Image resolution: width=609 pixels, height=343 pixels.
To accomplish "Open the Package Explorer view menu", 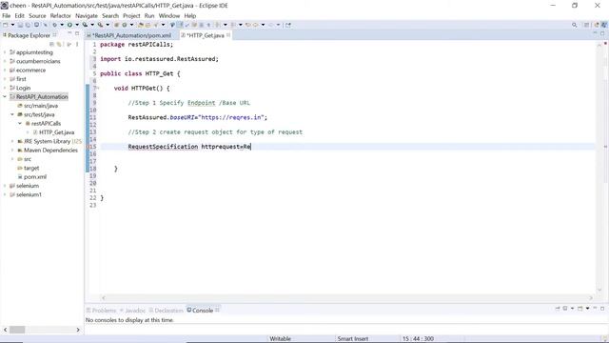I will tap(77, 44).
